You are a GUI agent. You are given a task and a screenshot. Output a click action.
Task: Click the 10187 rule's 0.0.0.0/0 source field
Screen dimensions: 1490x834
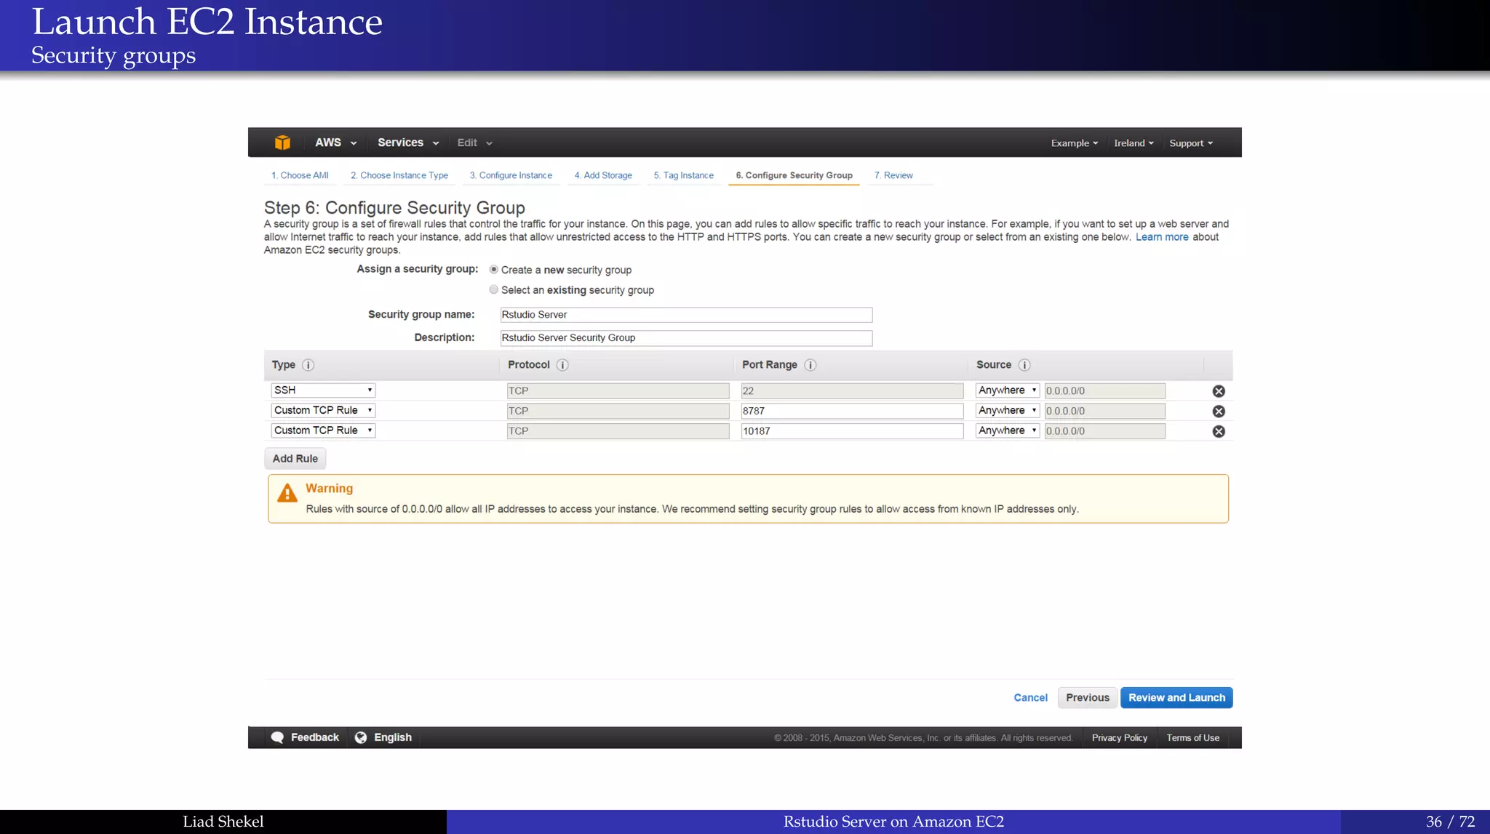pyautogui.click(x=1104, y=431)
